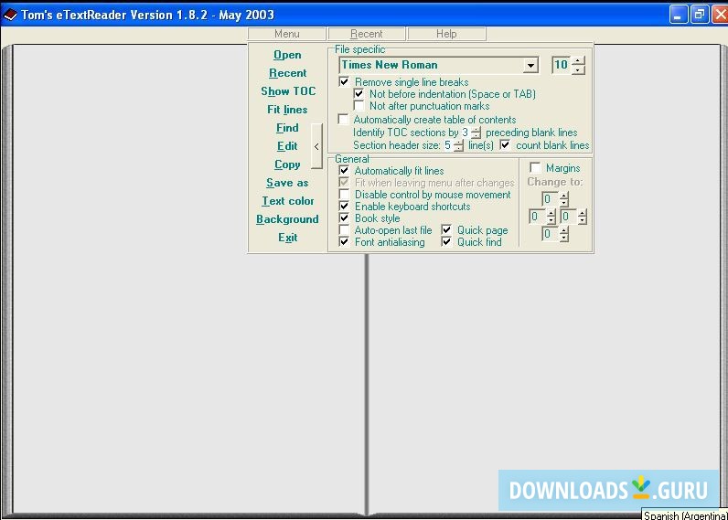728x520 pixels.
Task: Open the Recent tab
Action: pos(367,34)
